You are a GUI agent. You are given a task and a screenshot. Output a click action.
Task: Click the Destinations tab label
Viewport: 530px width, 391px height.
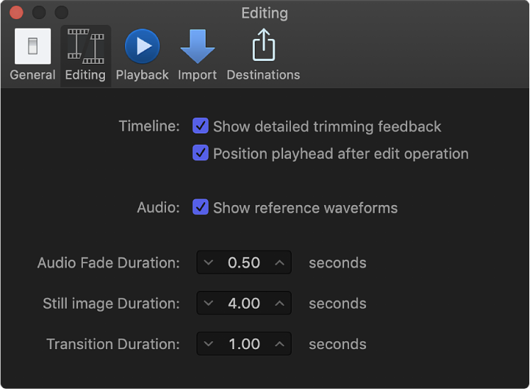(263, 75)
